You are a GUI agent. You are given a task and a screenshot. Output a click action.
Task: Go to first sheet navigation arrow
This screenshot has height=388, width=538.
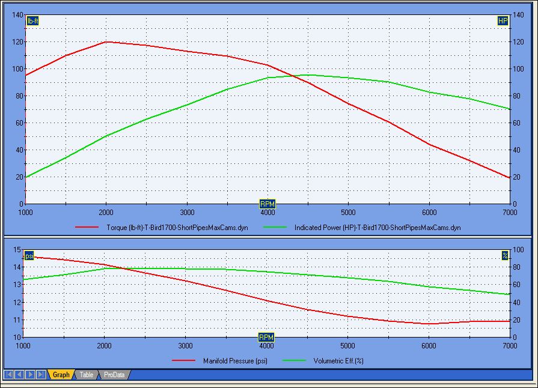[8, 375]
